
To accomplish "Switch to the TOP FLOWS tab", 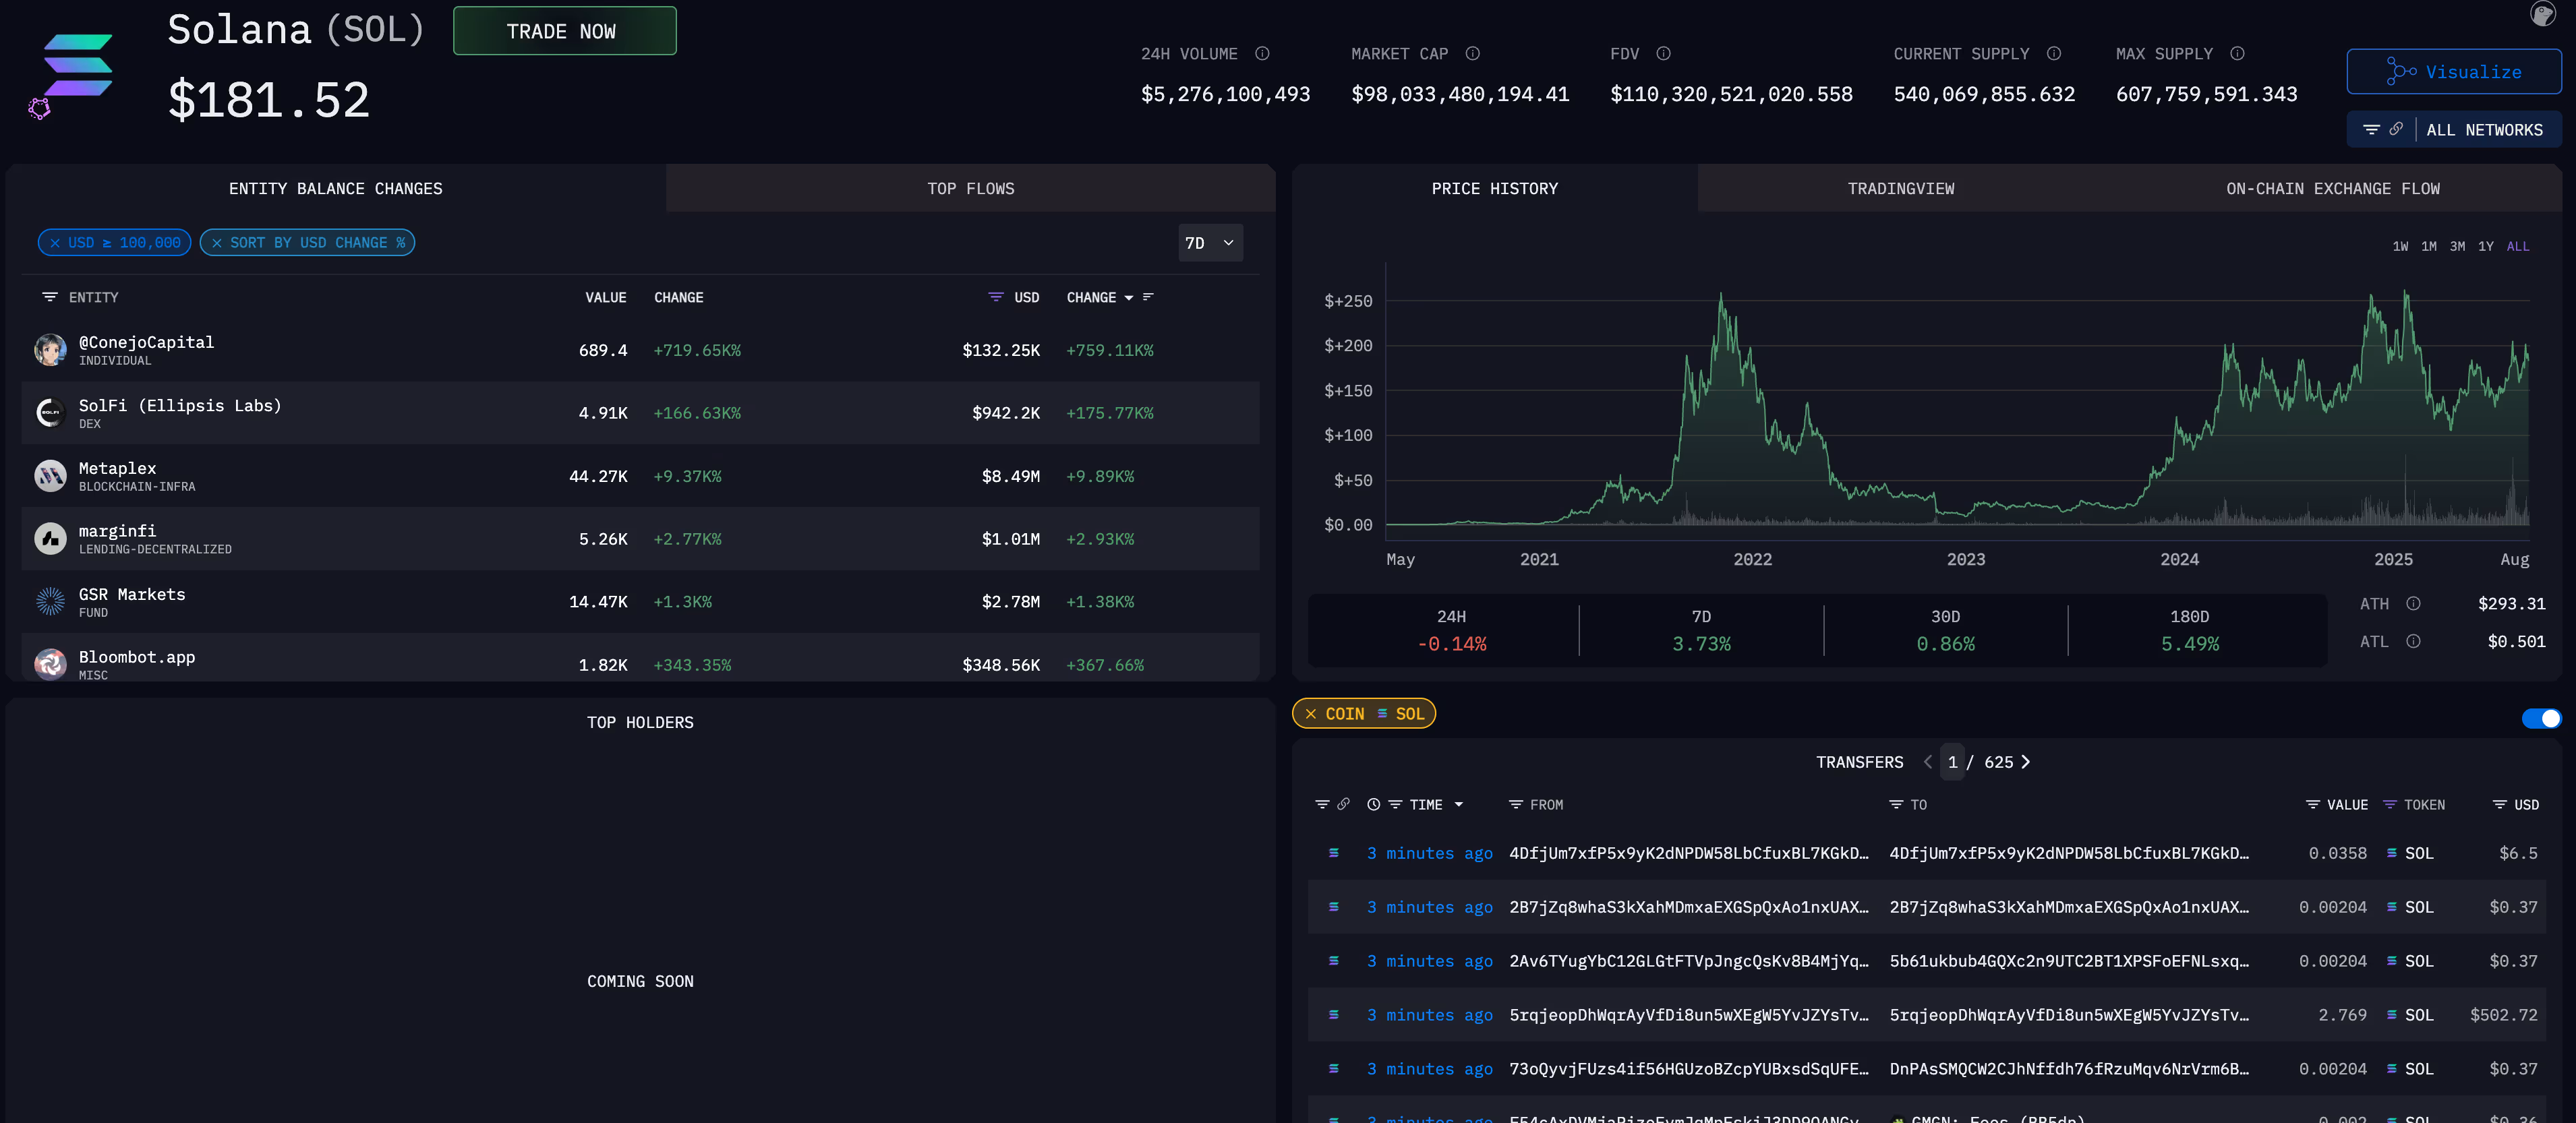I will click(970, 188).
